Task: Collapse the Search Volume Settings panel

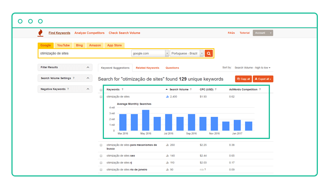Action: 88,78
